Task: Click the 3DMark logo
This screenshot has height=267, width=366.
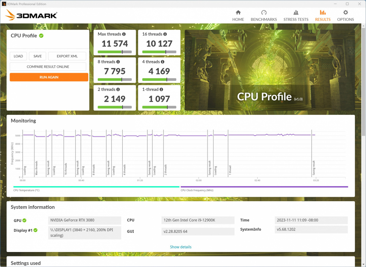Action: pyautogui.click(x=31, y=15)
